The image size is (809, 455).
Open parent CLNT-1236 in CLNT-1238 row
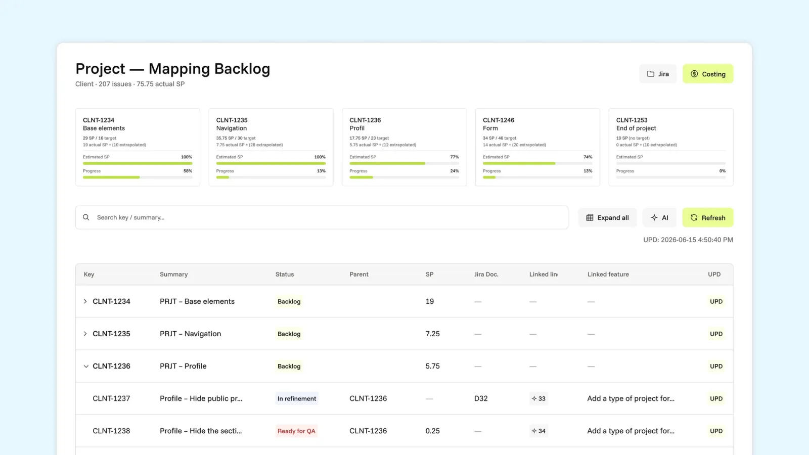[x=368, y=431]
